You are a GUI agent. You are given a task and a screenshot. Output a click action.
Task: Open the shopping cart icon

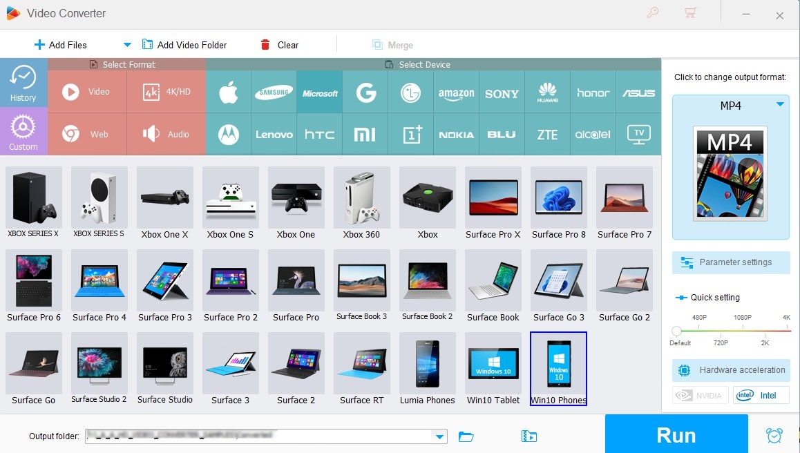[x=689, y=13]
